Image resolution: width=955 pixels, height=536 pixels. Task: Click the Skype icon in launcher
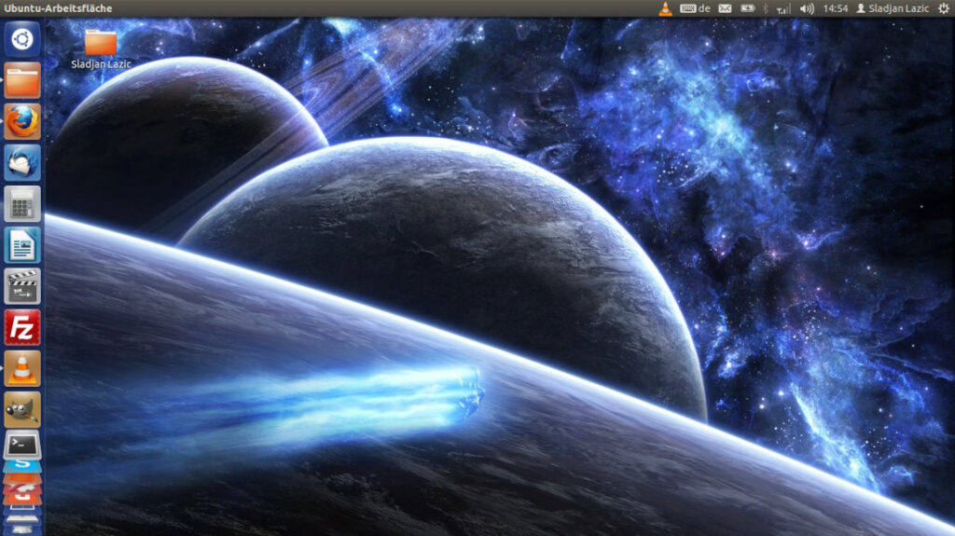coord(22,465)
